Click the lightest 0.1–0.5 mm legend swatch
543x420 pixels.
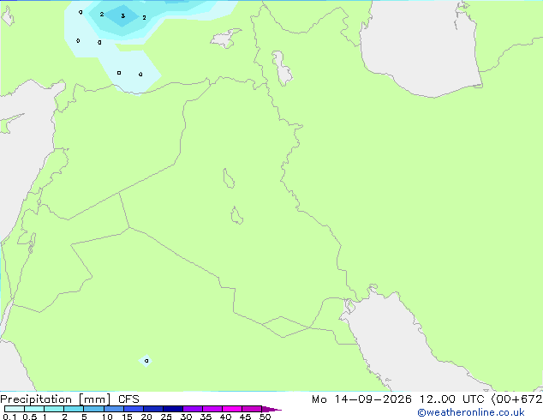click(x=15, y=409)
